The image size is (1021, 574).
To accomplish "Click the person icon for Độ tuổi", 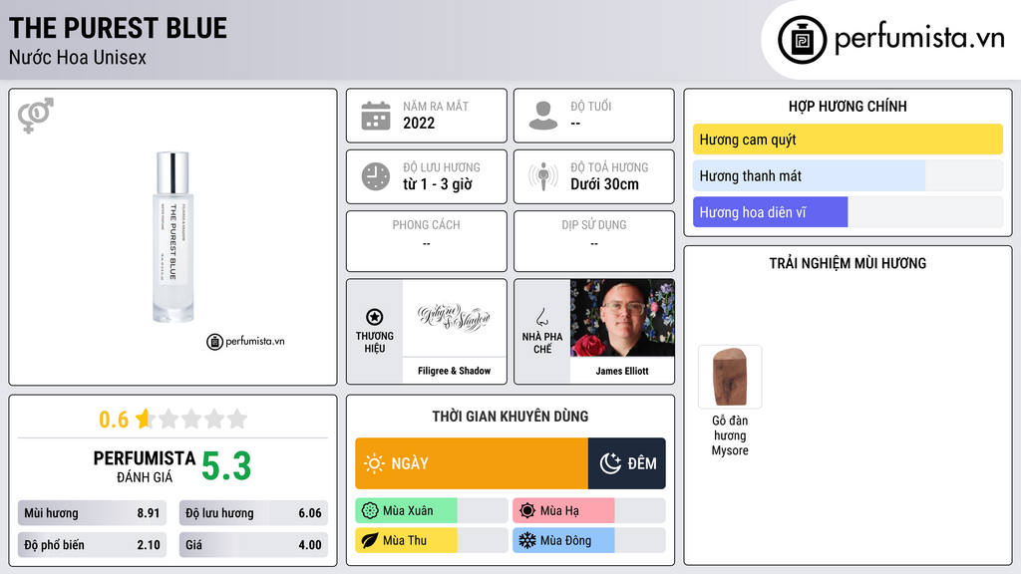I will point(543,116).
